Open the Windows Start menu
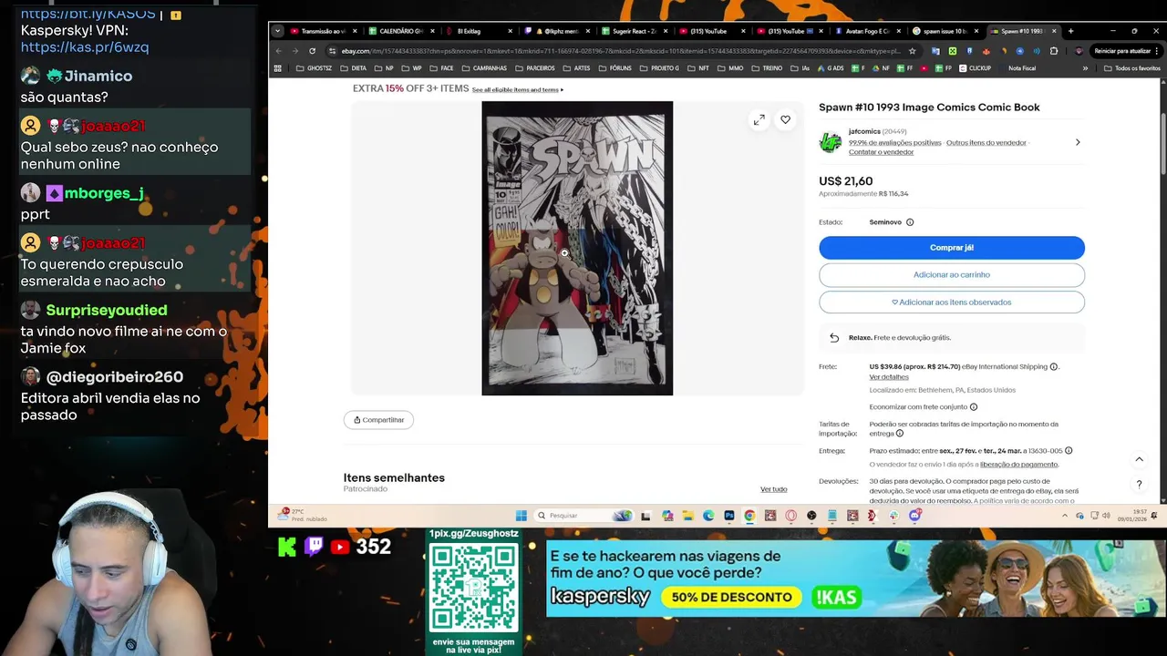This screenshot has width=1167, height=656. 521,516
